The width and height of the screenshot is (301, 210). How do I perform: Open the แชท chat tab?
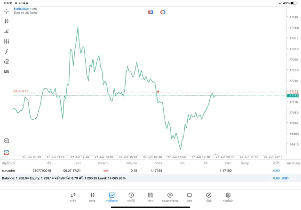[189, 197]
